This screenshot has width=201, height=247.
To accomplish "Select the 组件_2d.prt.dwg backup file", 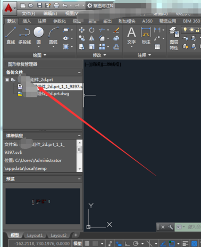I will (44, 94).
